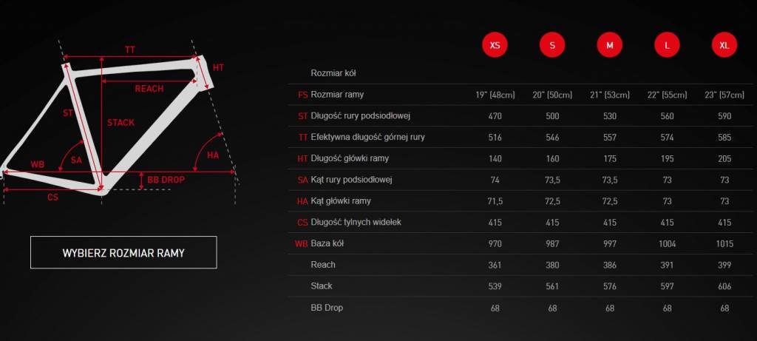Select the S size circle

point(552,45)
